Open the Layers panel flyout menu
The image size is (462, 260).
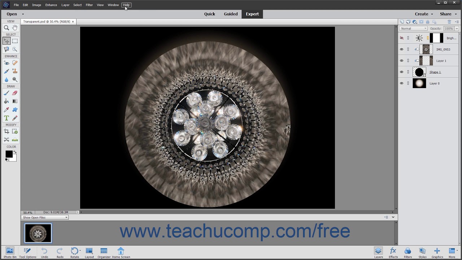pos(457,22)
